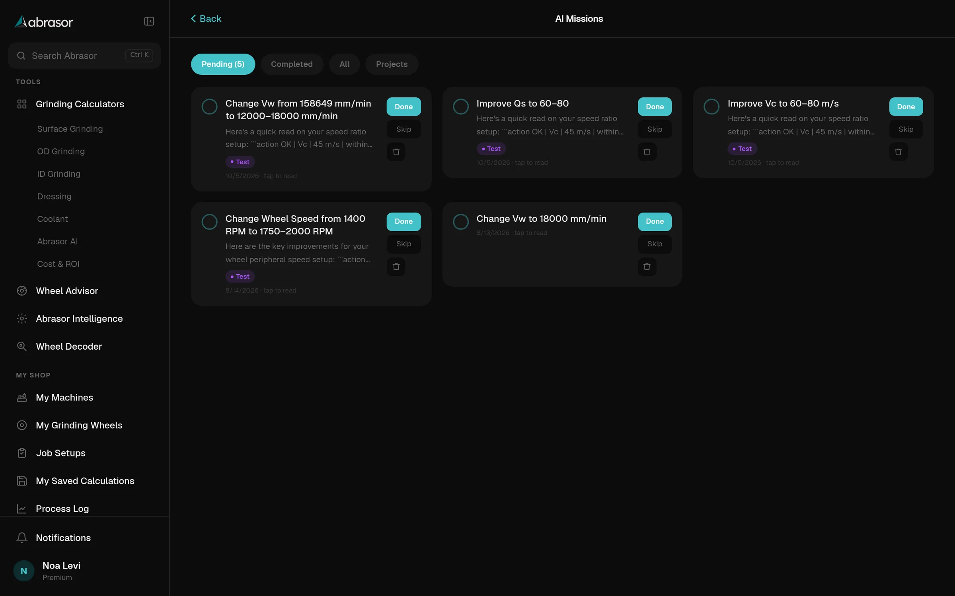Collapse the sidebar panel icon
The width and height of the screenshot is (955, 596).
click(149, 21)
